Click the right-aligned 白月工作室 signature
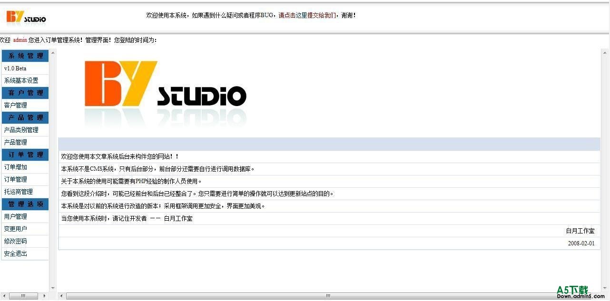The image size is (610, 301). 580,231
